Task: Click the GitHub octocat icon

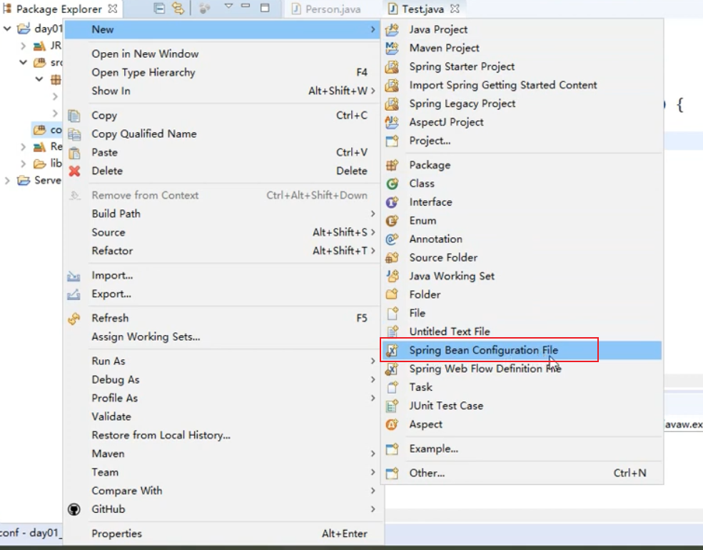Action: coord(74,509)
